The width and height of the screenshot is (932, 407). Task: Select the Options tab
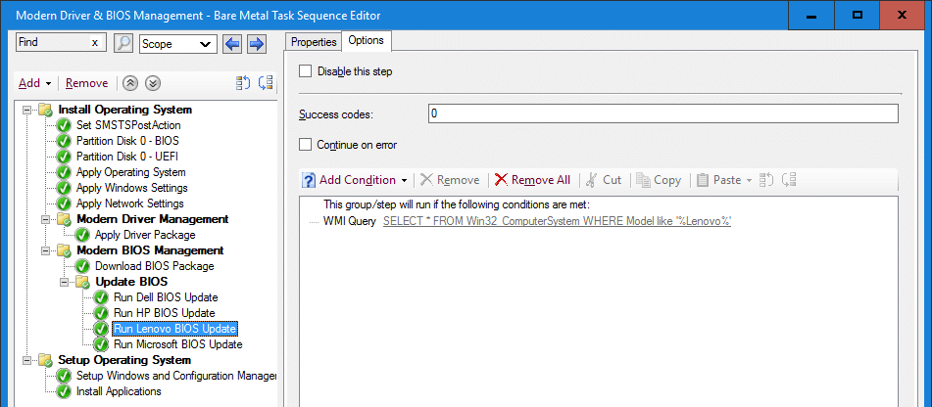click(x=367, y=40)
